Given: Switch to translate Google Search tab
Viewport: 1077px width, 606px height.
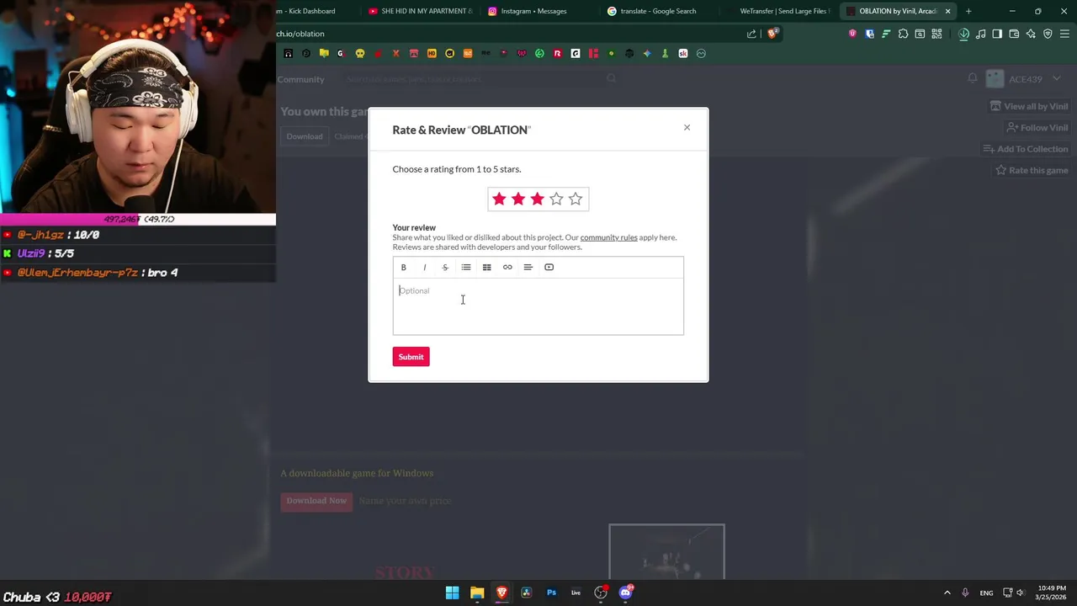Looking at the screenshot, I should pos(658,11).
